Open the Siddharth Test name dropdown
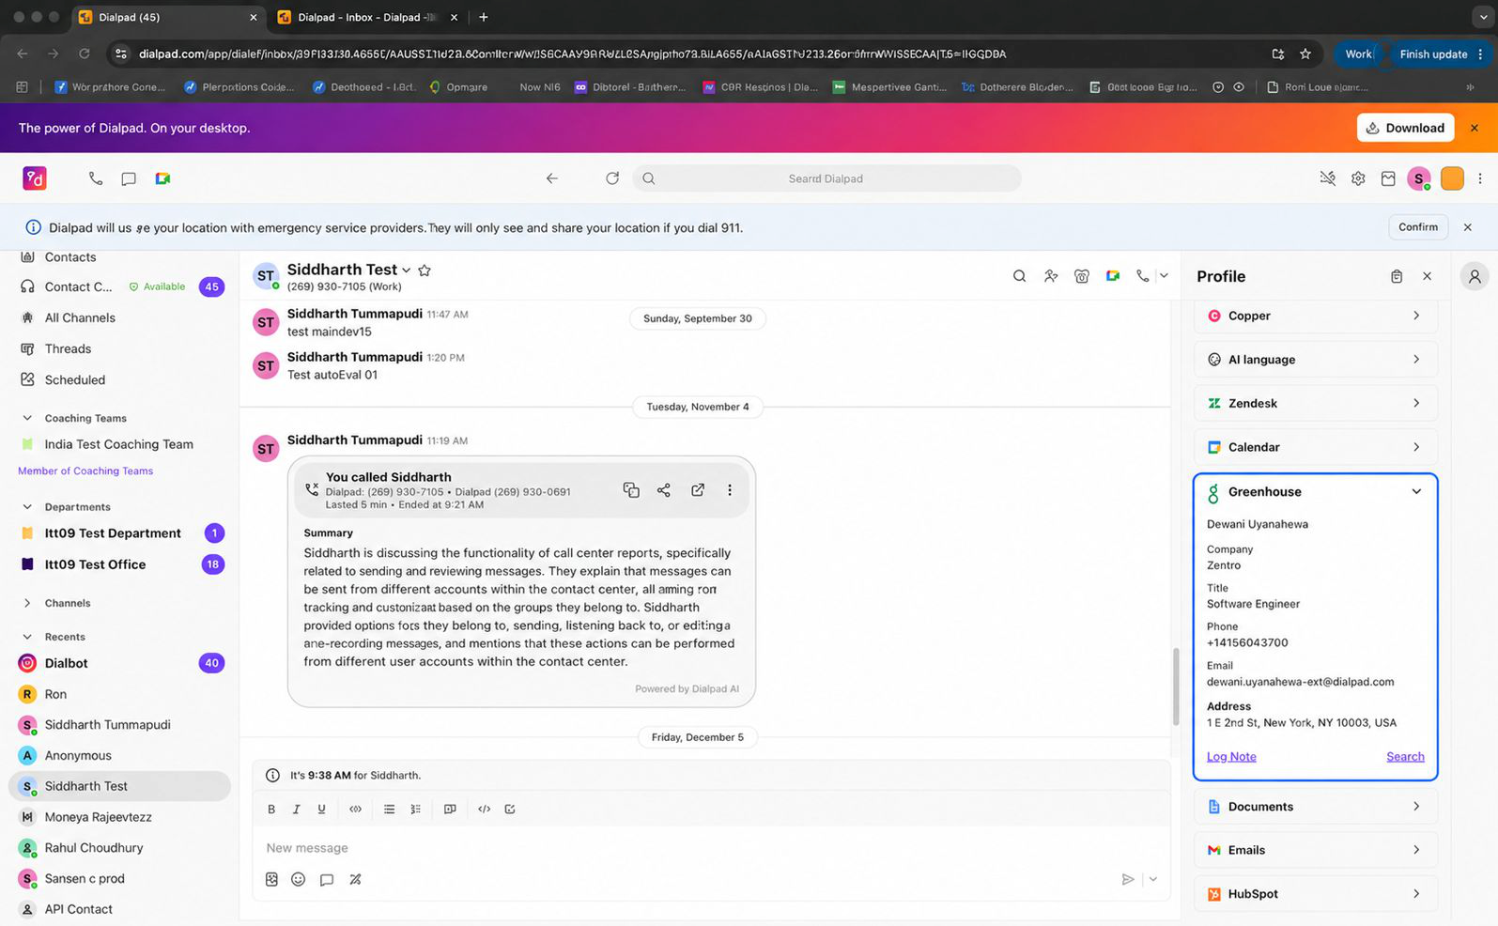 point(406,270)
